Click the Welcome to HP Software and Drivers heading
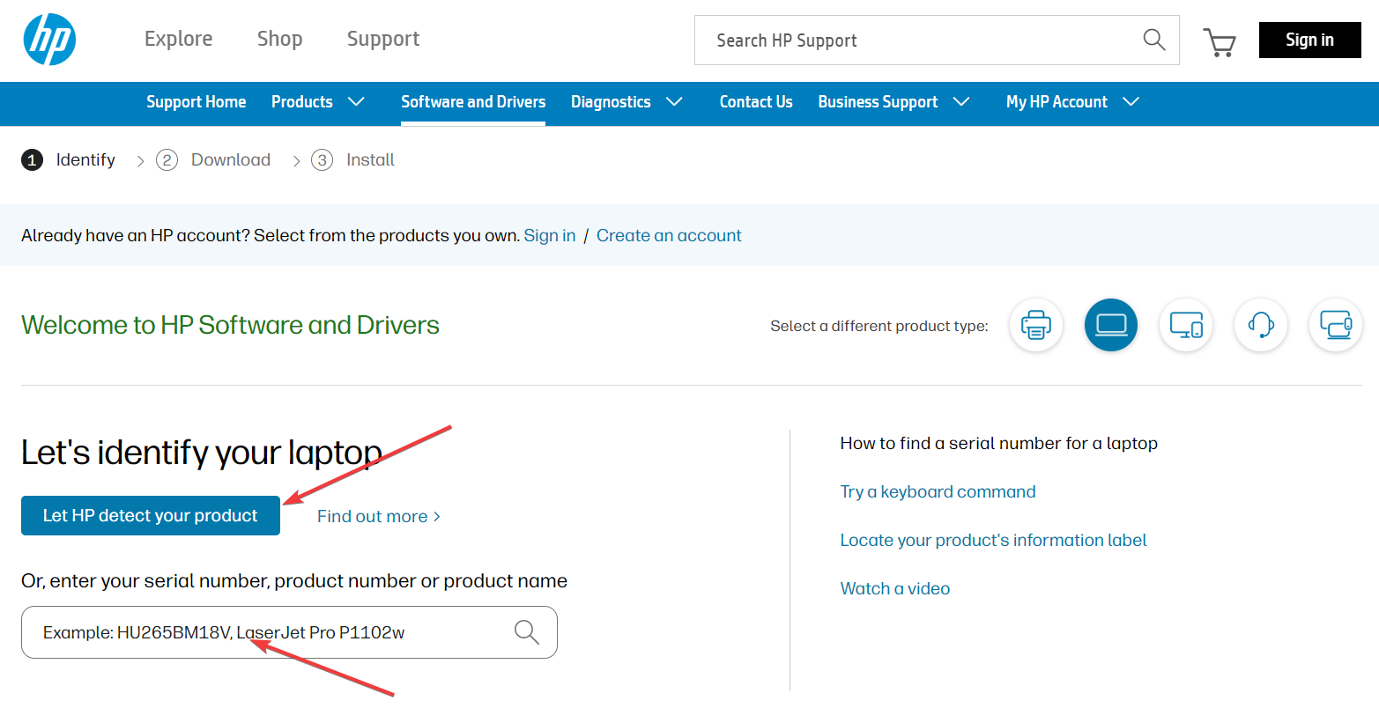 230,325
